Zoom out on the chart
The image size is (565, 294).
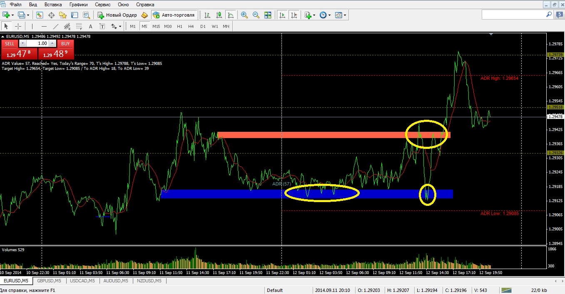click(x=256, y=15)
